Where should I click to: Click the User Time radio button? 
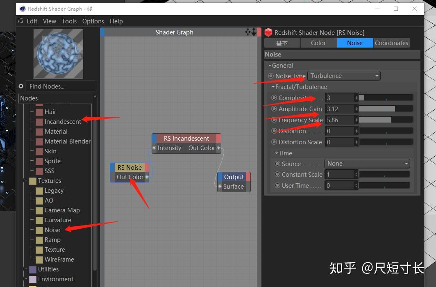[277, 185]
